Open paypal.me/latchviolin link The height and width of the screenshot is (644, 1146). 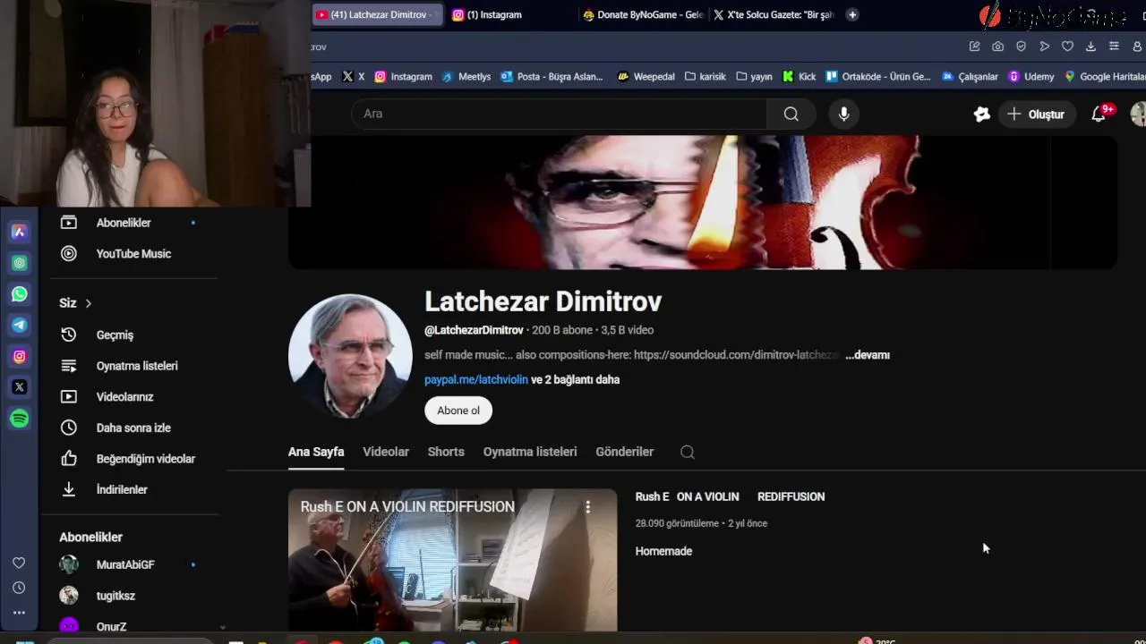(476, 379)
